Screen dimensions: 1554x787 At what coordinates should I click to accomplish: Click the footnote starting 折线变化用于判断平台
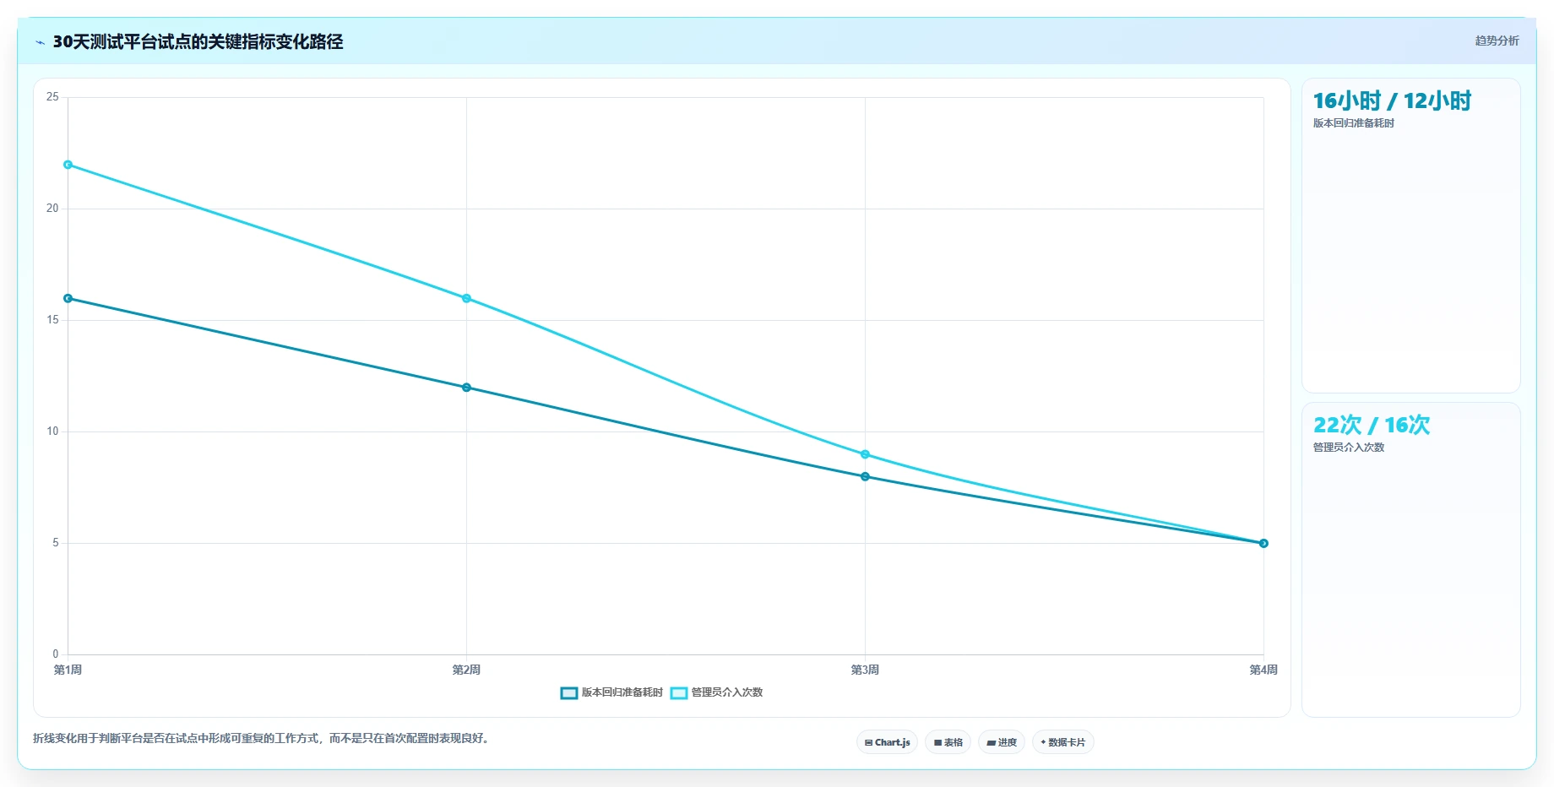(263, 738)
